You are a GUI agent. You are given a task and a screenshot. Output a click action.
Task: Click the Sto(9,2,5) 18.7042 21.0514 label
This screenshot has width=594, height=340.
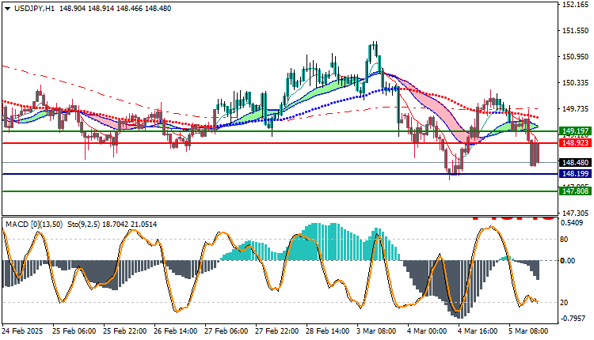[112, 225]
